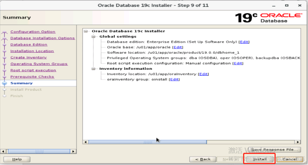The image size is (308, 165).
Task: Edit Root script execution configuration
Action: (x=238, y=63)
